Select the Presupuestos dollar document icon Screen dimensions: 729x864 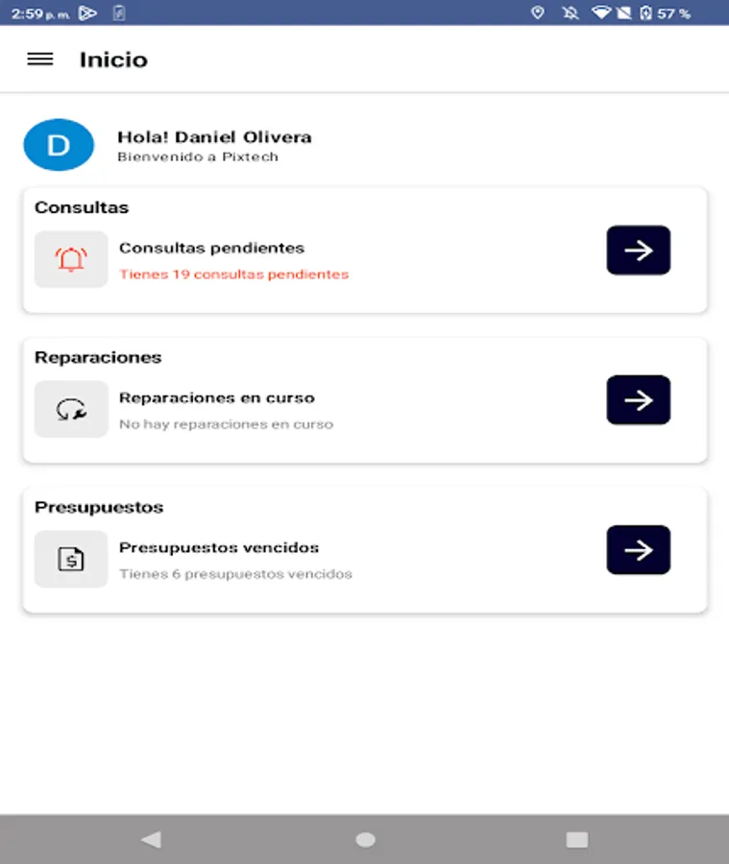71,559
